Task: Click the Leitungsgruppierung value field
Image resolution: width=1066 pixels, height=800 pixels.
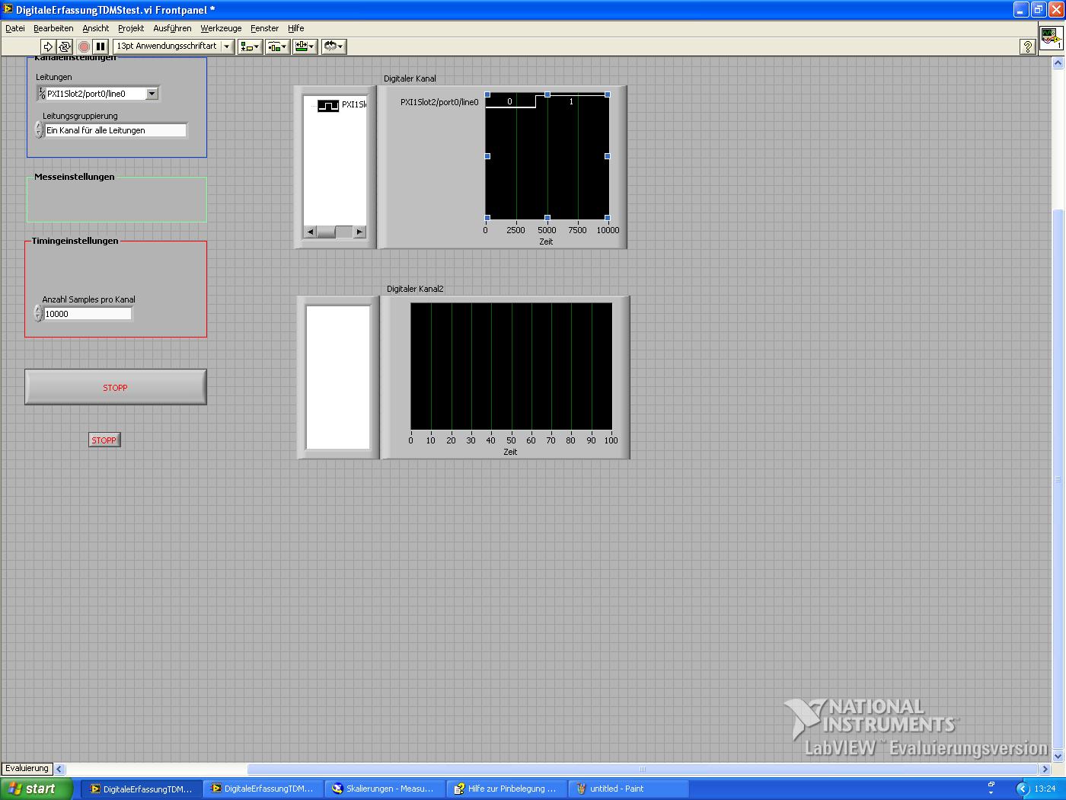Action: 115,130
